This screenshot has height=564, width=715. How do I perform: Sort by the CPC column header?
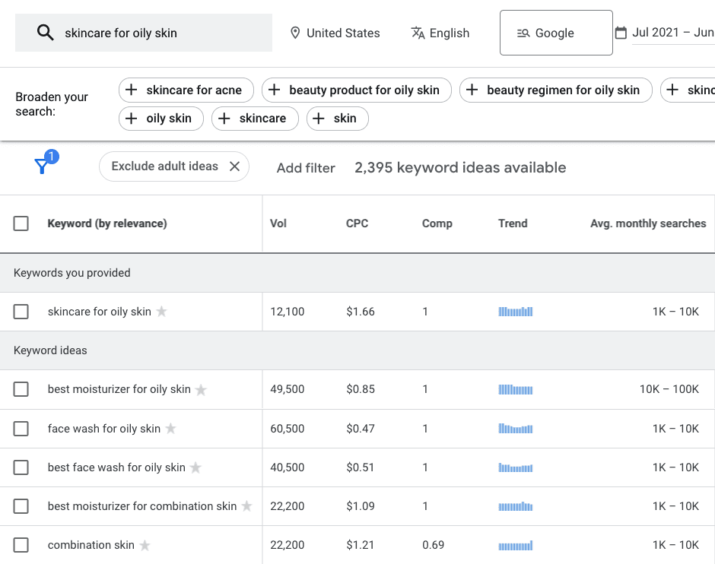tap(357, 223)
